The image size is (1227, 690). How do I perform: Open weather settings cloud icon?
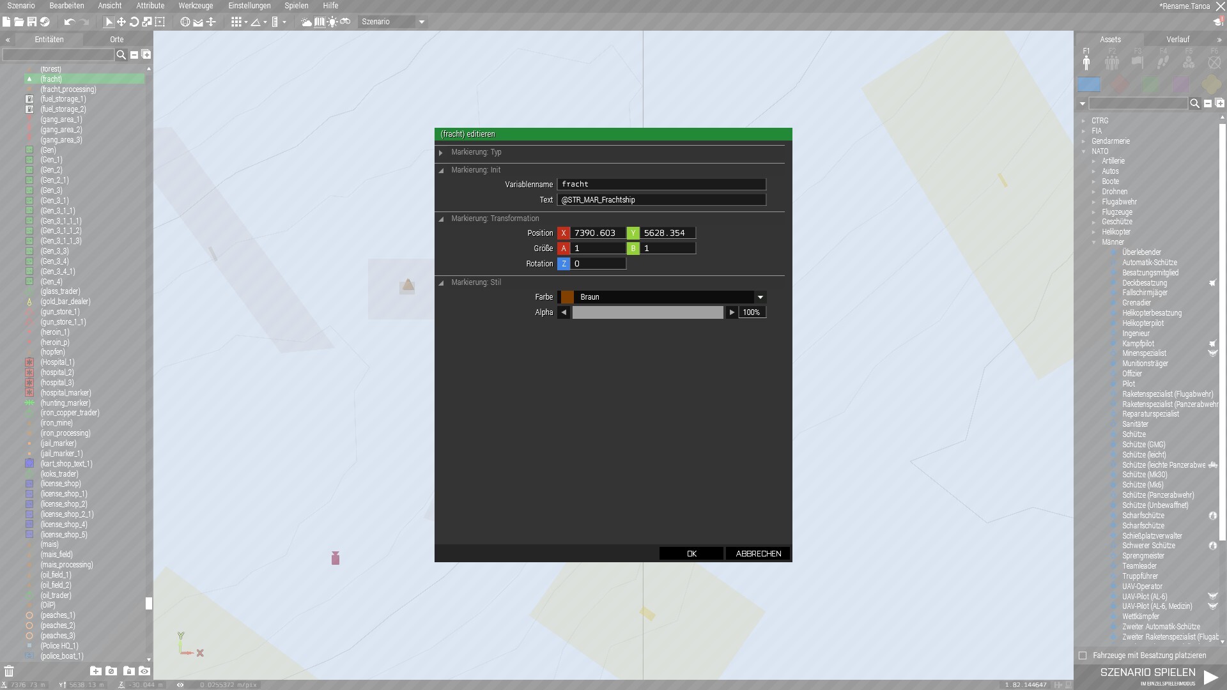click(306, 22)
